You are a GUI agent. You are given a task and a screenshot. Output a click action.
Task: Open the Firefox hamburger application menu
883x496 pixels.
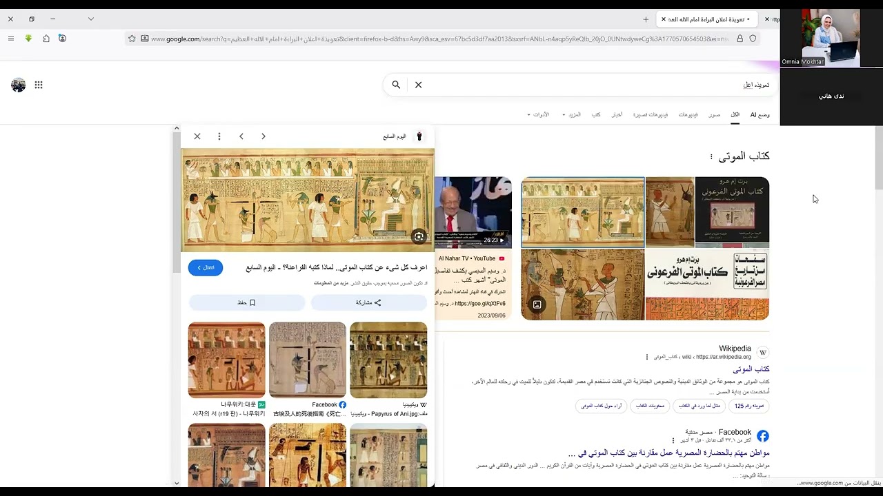click(x=10, y=39)
